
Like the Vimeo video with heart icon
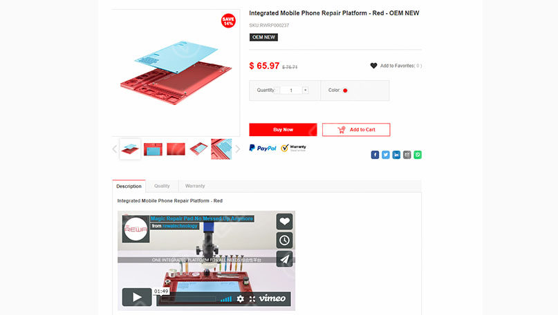click(284, 222)
